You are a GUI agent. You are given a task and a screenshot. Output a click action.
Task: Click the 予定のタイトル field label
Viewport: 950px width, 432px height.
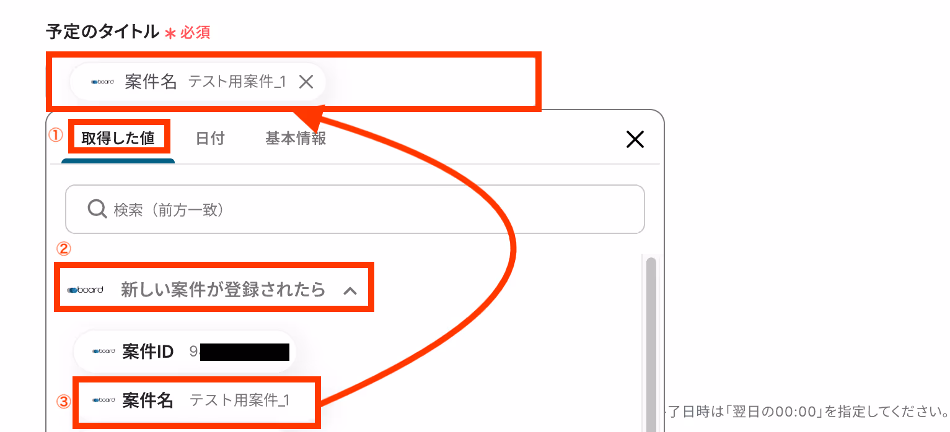102,32
